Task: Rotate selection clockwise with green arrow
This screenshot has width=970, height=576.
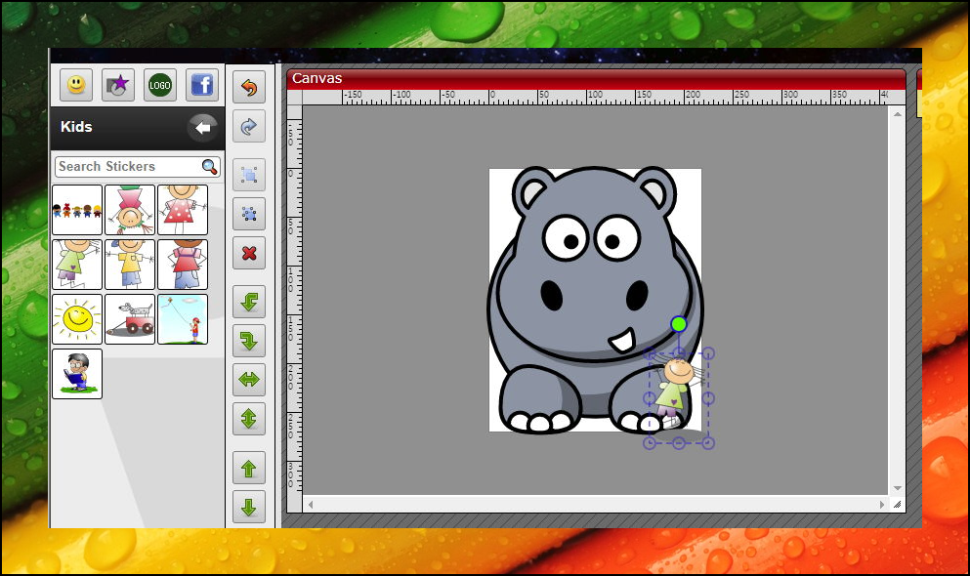Action: pyautogui.click(x=249, y=341)
